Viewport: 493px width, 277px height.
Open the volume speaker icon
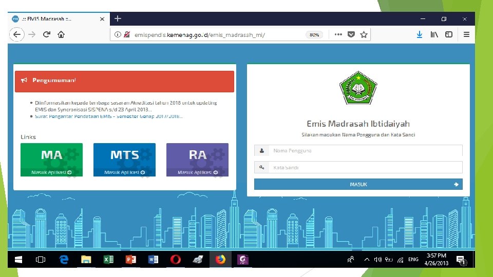(377, 260)
